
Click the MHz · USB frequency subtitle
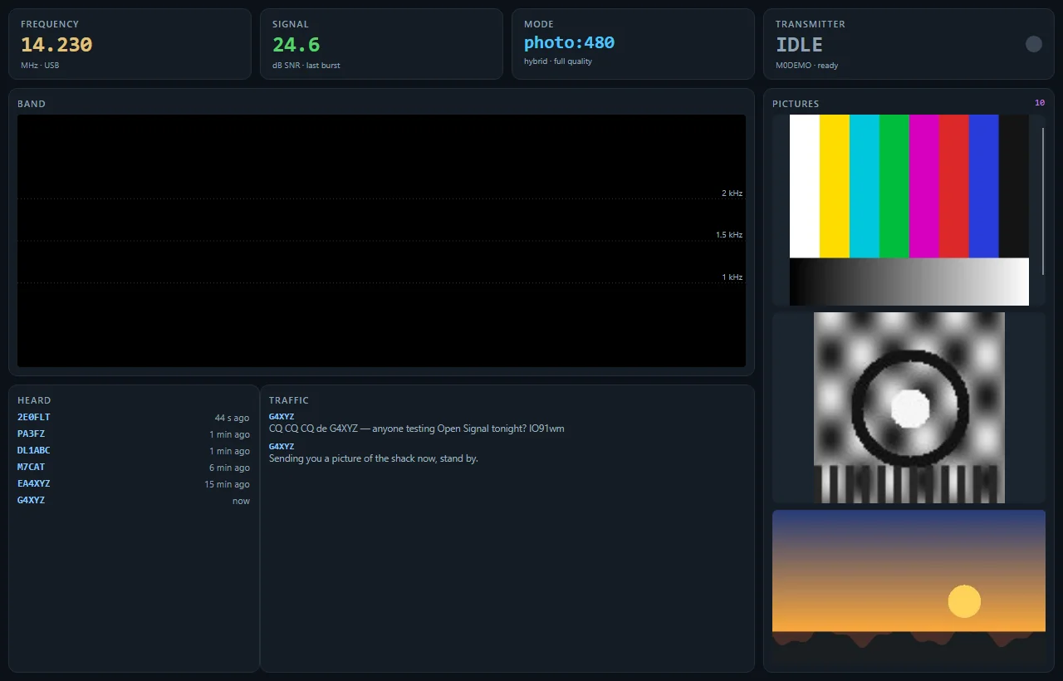[40, 66]
